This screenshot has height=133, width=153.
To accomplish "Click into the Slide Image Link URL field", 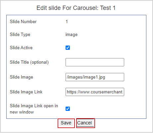I will (x=95, y=92).
